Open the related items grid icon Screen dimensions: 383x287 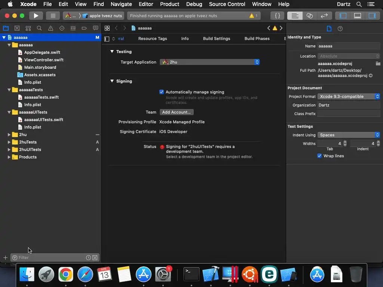(x=107, y=28)
